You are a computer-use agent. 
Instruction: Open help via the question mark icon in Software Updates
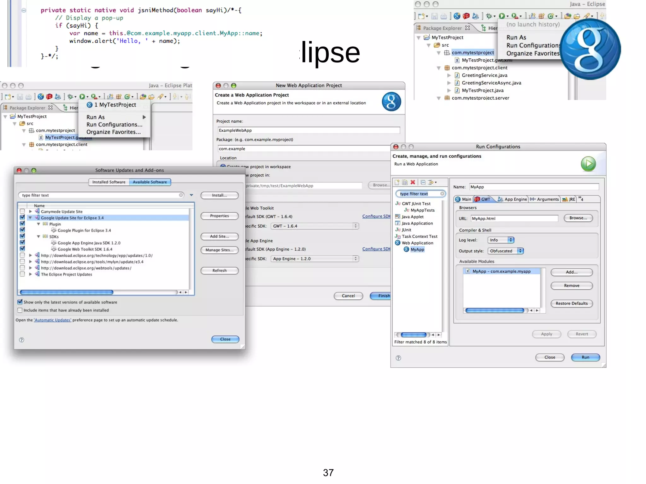[21, 340]
